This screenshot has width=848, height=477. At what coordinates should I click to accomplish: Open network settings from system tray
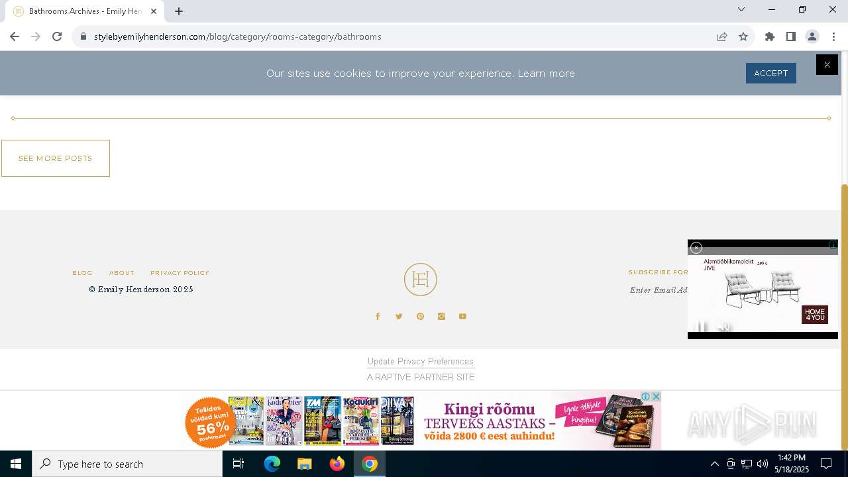tap(747, 464)
